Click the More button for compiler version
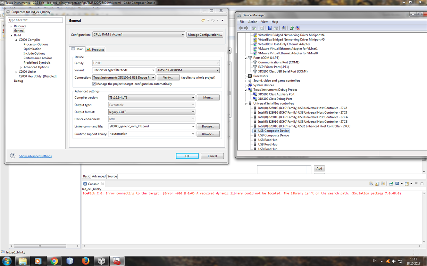 coord(208,98)
